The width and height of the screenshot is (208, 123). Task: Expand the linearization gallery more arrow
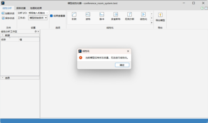152,22
